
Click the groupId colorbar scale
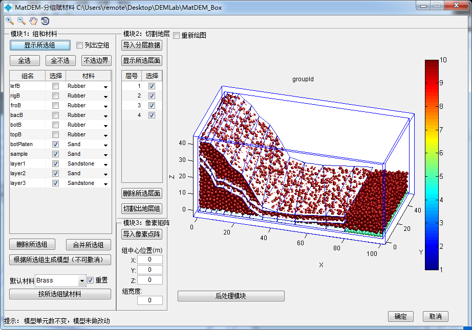[x=432, y=164]
